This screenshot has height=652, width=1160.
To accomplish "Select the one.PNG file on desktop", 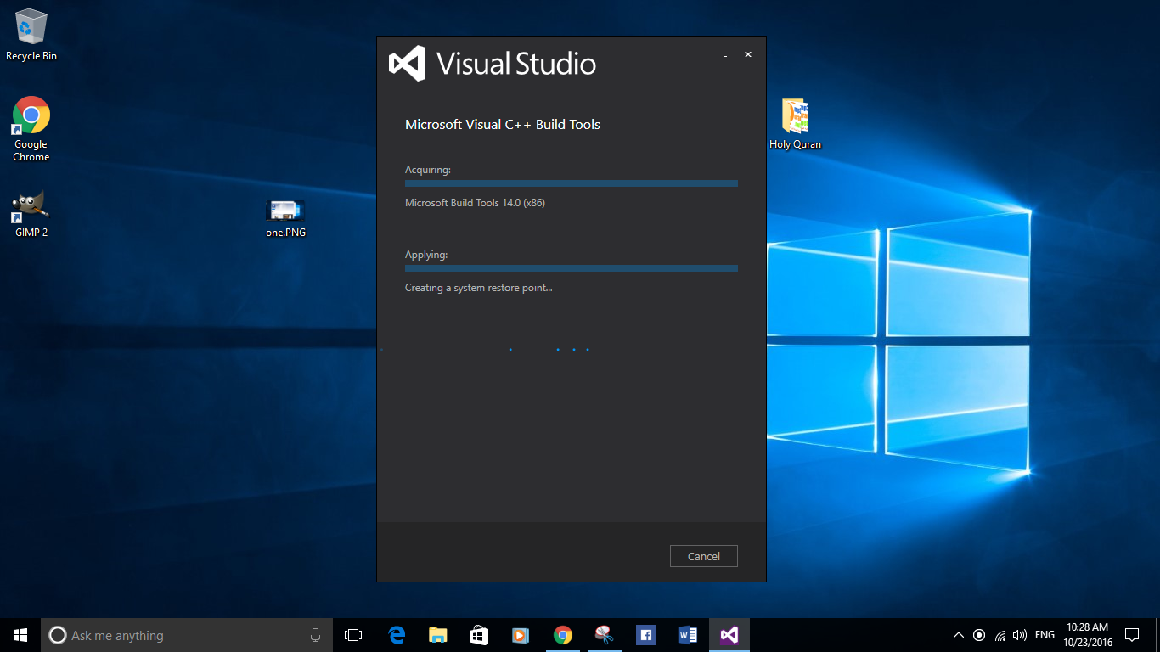I will click(285, 217).
